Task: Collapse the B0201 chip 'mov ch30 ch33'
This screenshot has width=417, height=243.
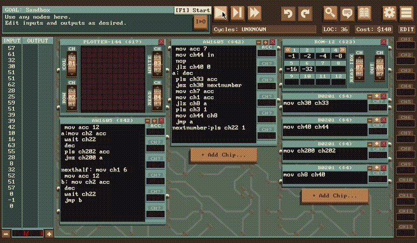Action: (x=370, y=96)
